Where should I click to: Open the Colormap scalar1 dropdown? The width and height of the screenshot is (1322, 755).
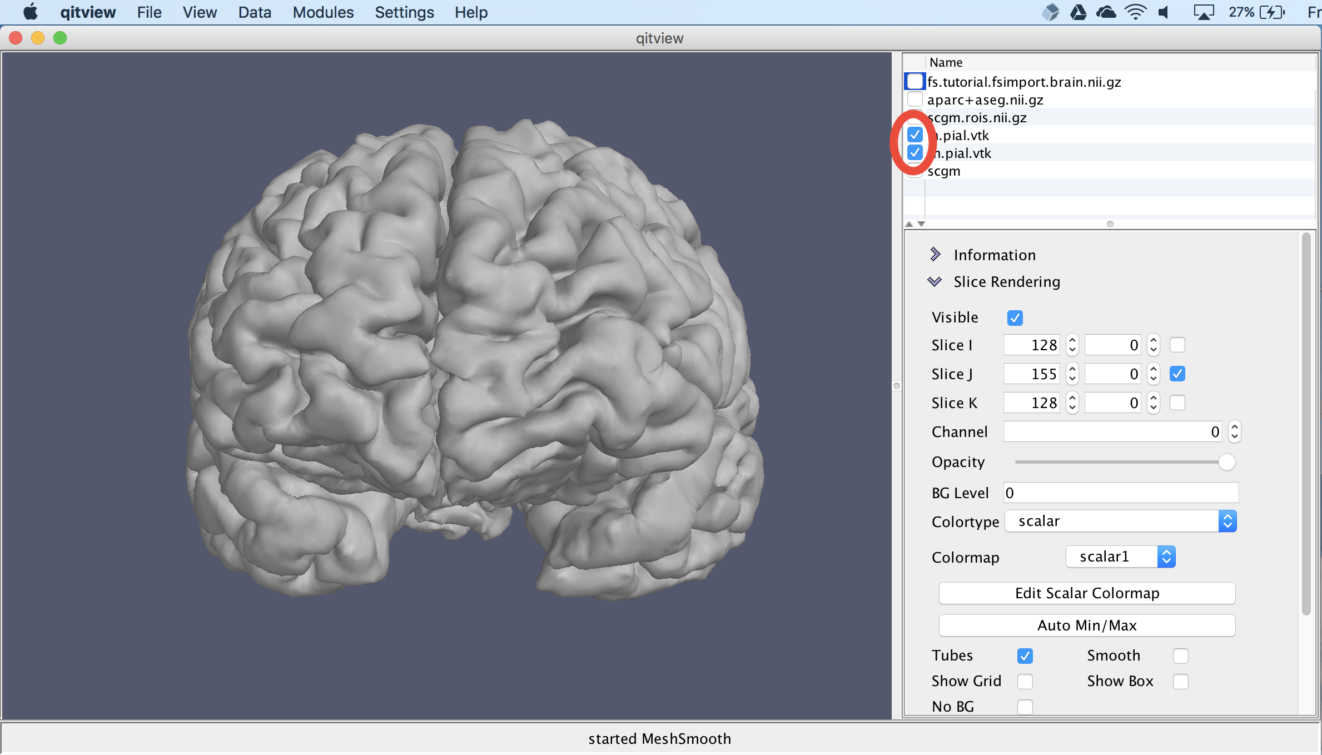(x=1120, y=557)
